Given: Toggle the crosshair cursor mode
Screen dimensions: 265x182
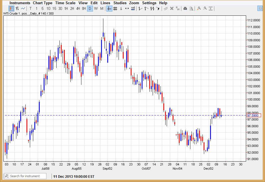Looking at the screenshot, I should click(109, 8).
